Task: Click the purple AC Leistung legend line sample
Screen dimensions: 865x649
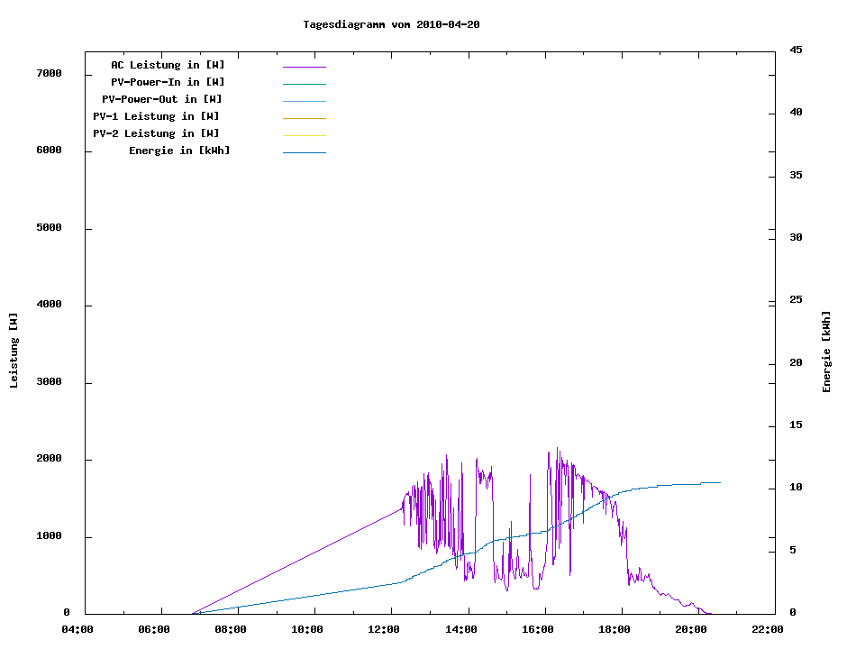Action: [304, 67]
